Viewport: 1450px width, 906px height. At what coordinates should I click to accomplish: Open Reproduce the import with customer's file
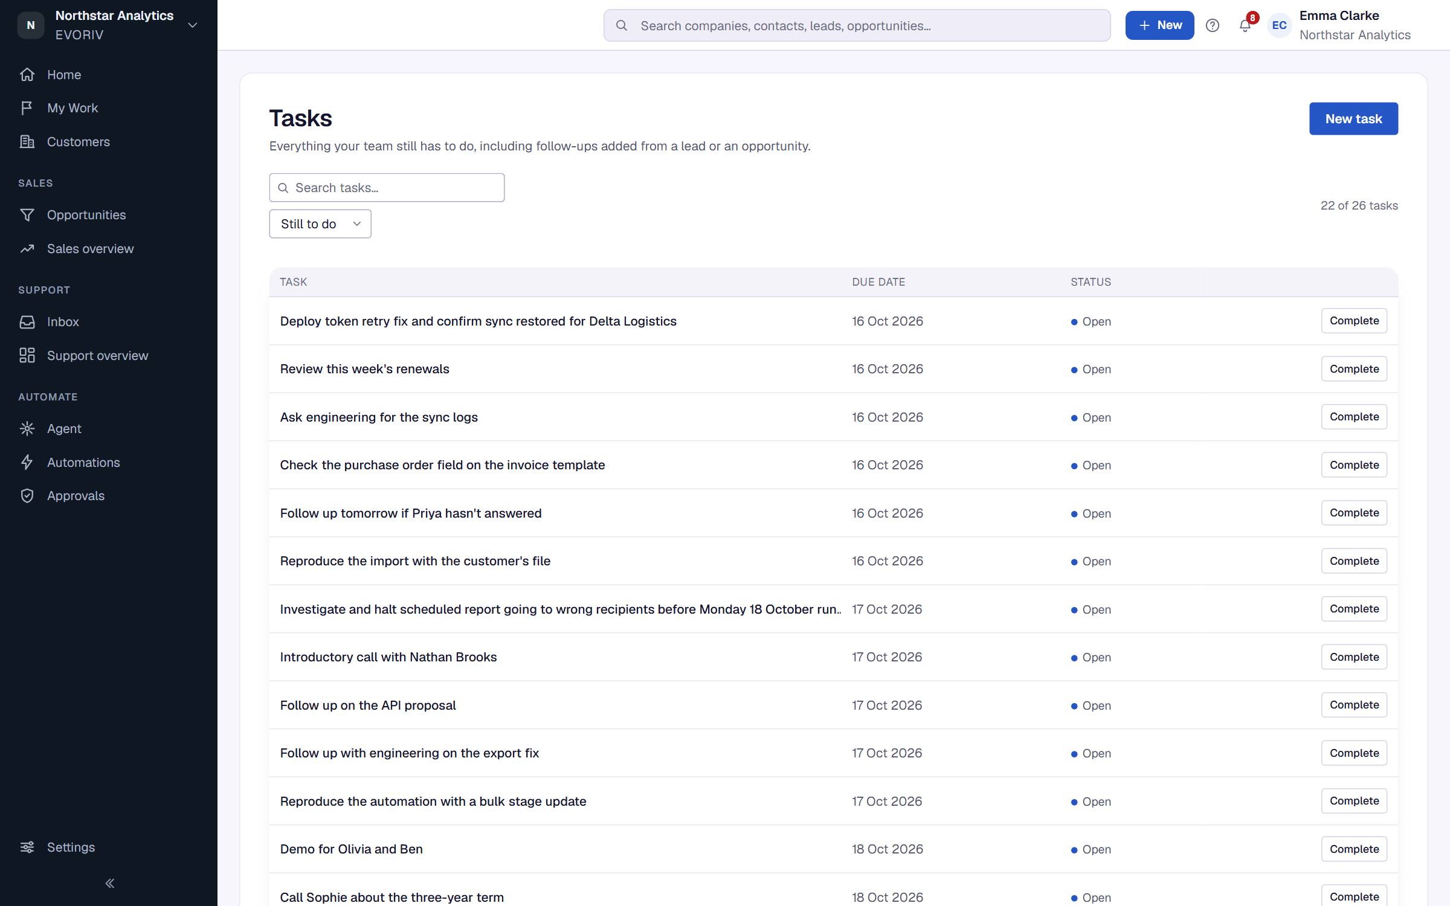[415, 561]
